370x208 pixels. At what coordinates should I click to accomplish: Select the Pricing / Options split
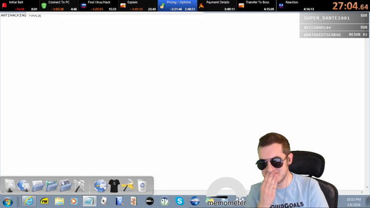point(177,6)
